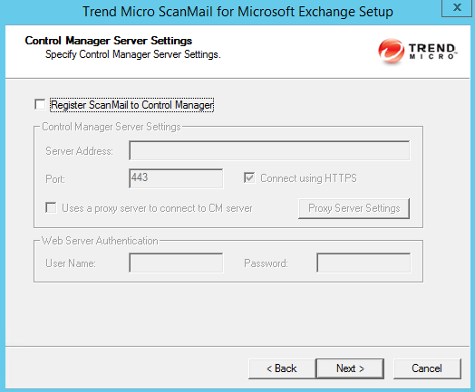
Task: Proceed with the Next button
Action: (x=350, y=368)
